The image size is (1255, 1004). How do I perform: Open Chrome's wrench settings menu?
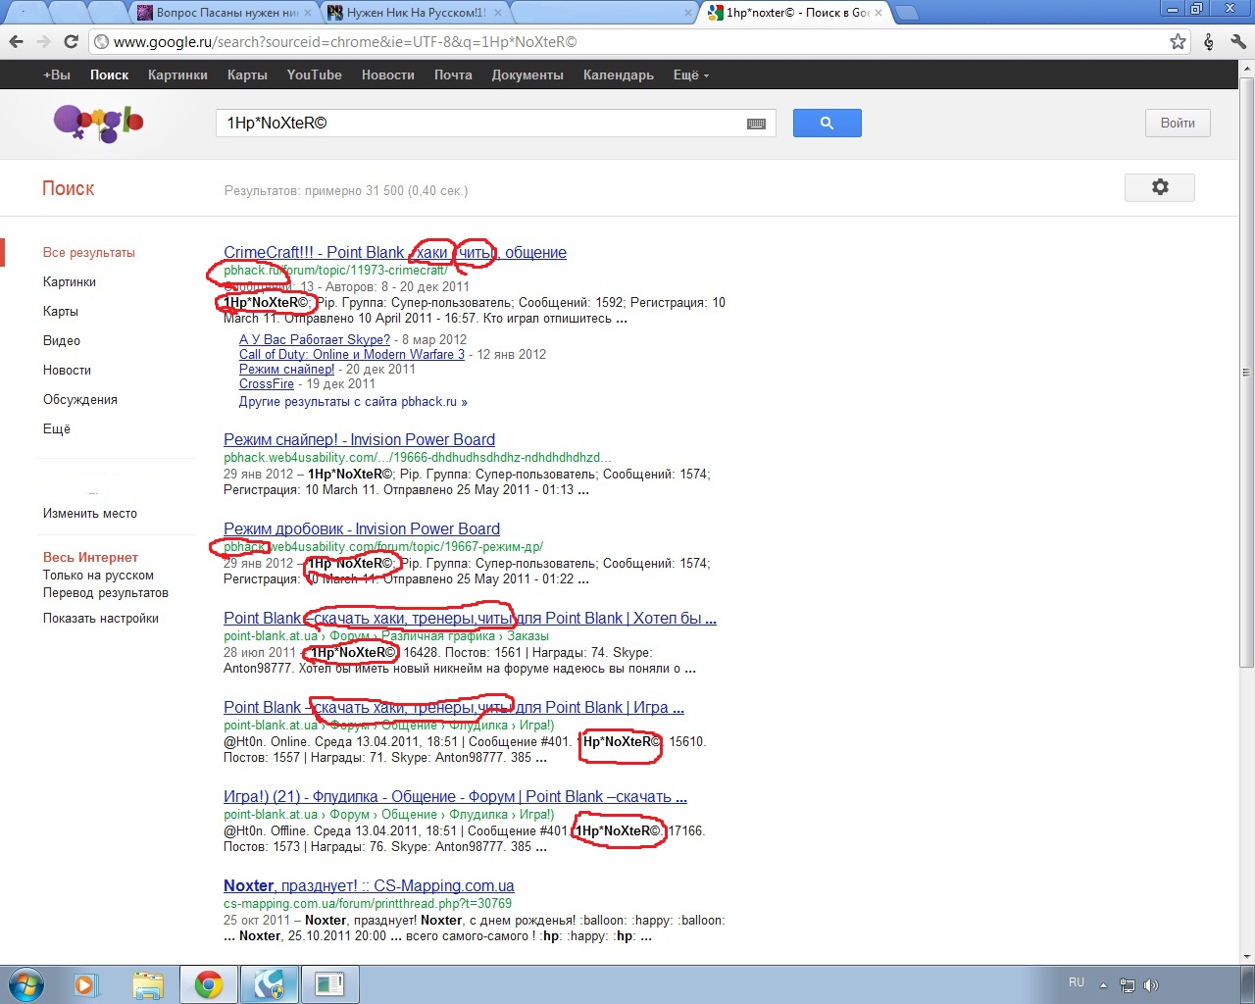(x=1237, y=41)
